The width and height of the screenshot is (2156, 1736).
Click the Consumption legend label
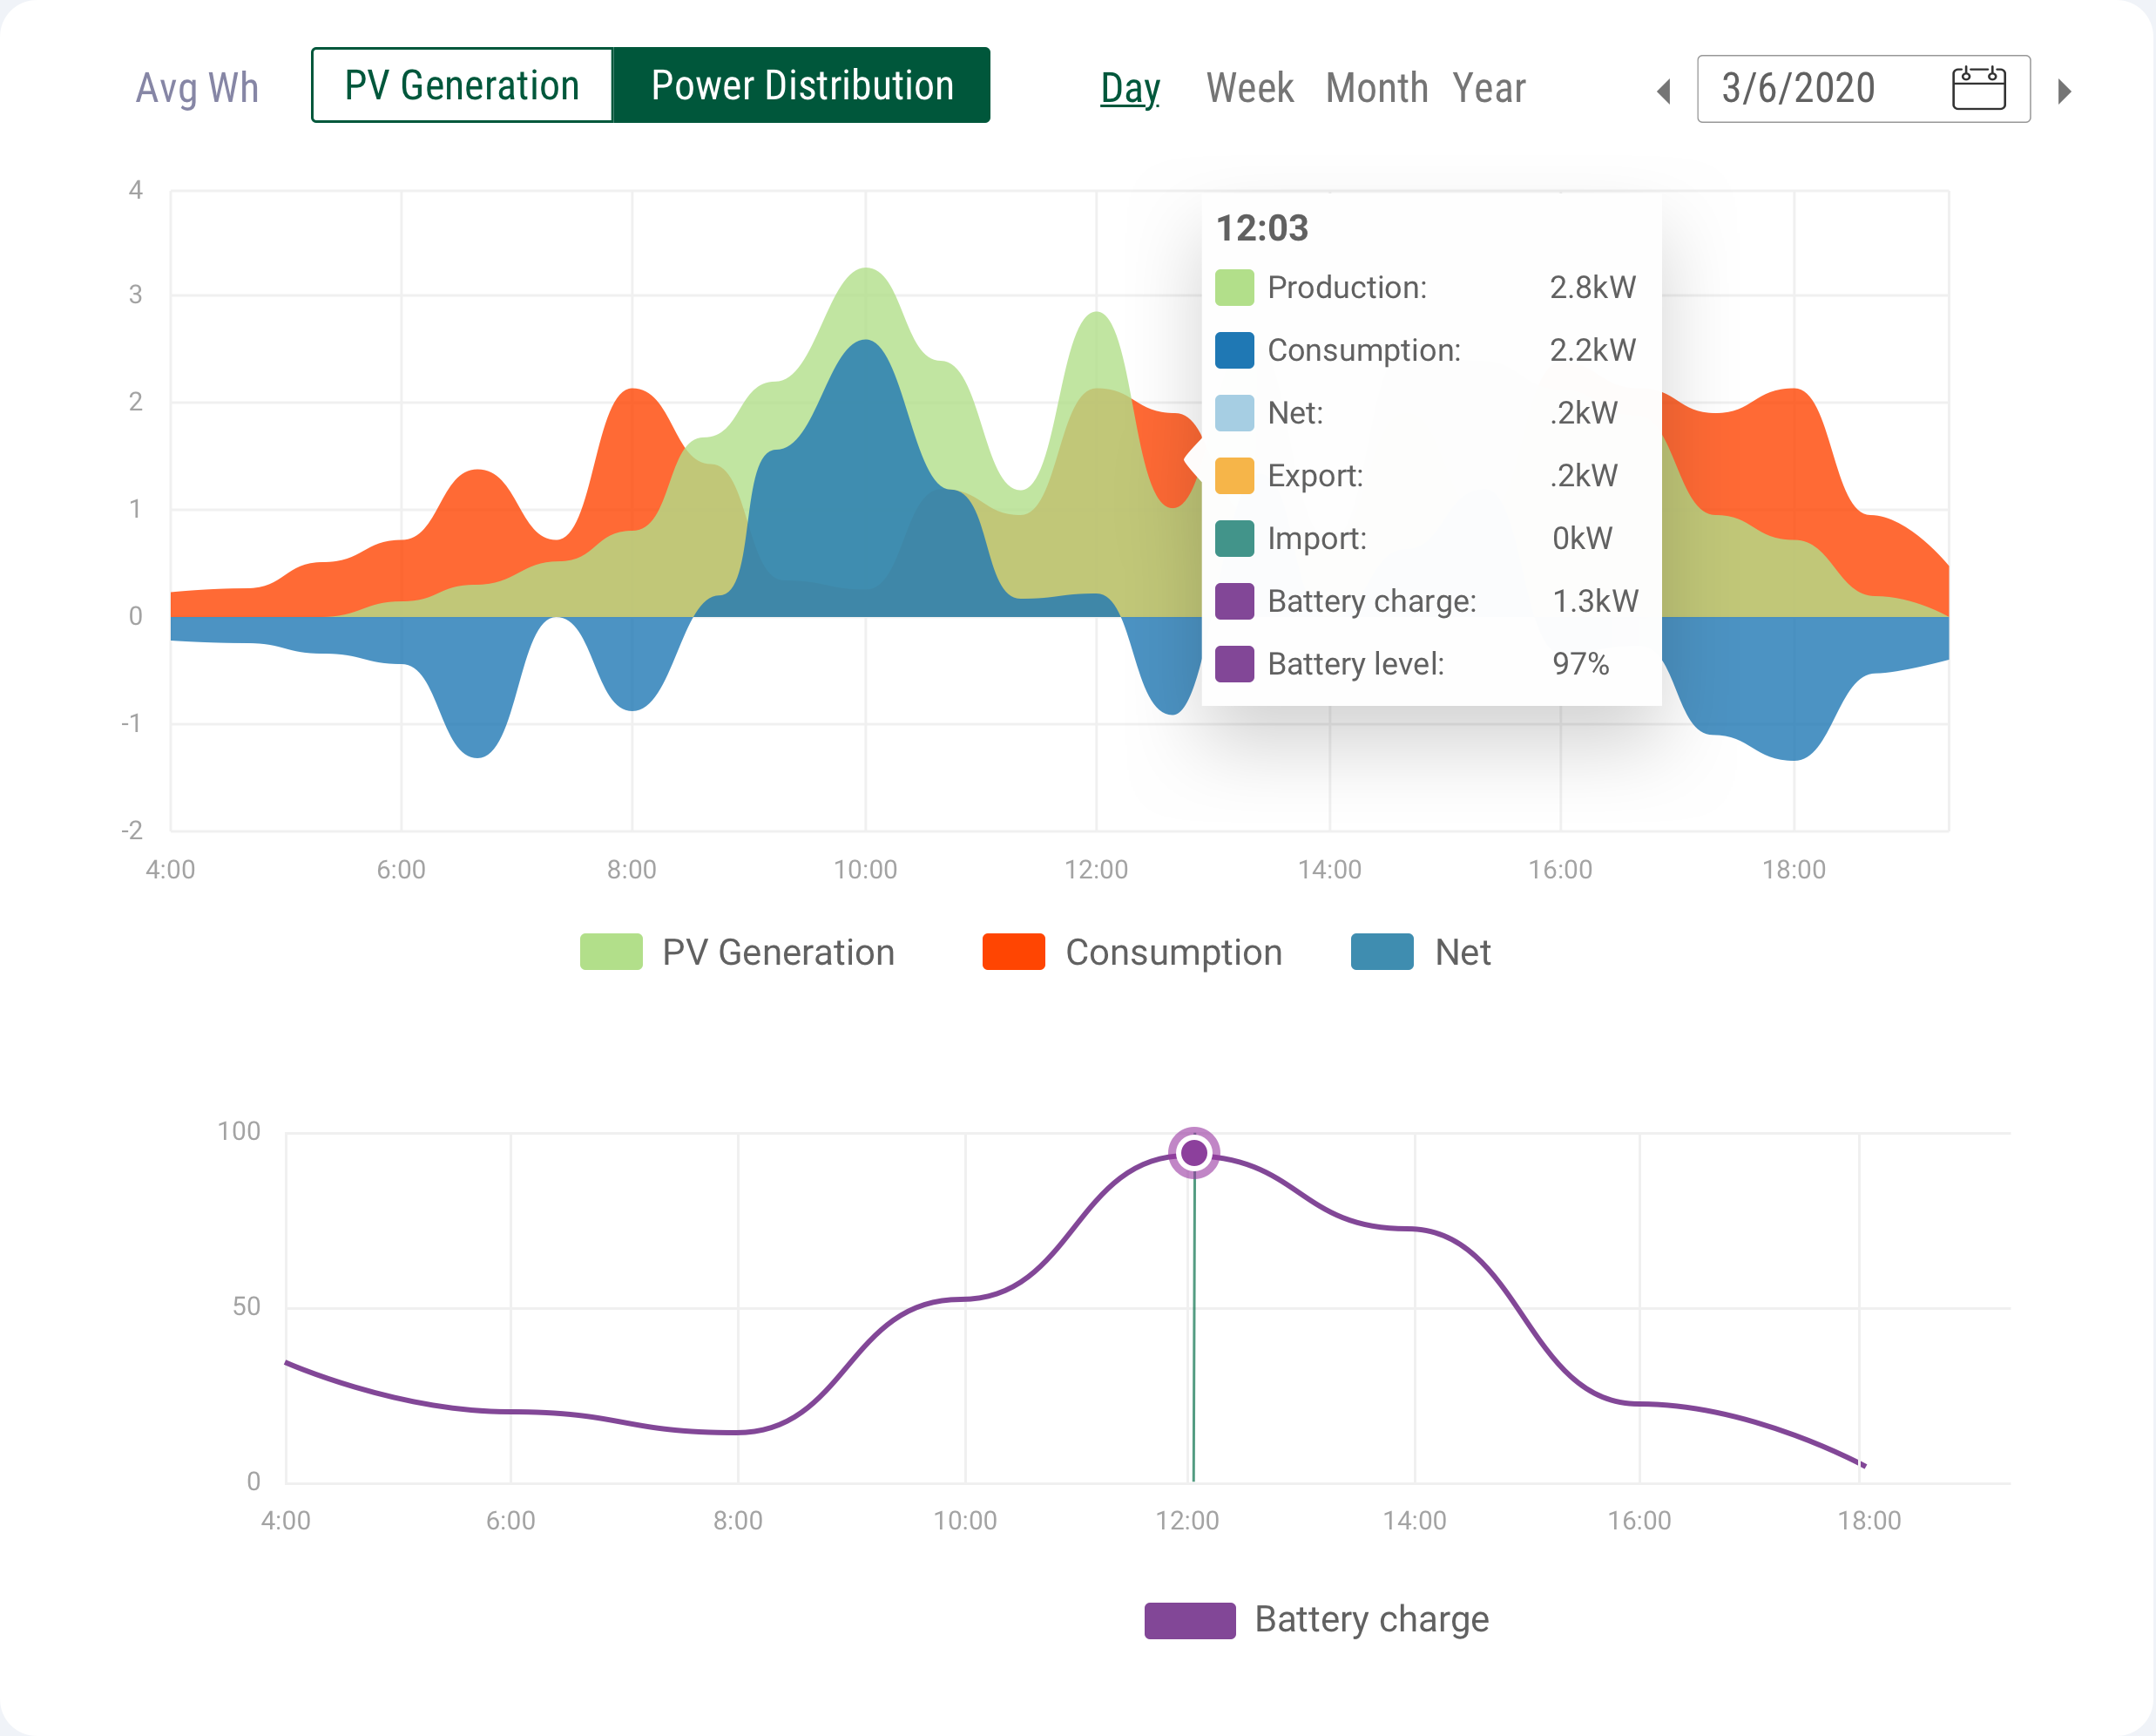click(x=1174, y=952)
